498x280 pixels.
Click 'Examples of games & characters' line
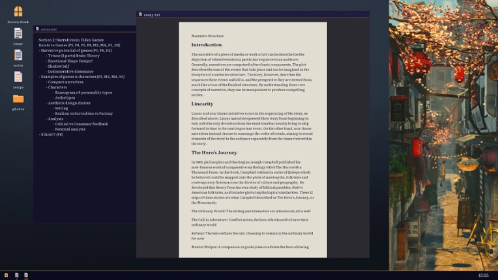coord(81,77)
